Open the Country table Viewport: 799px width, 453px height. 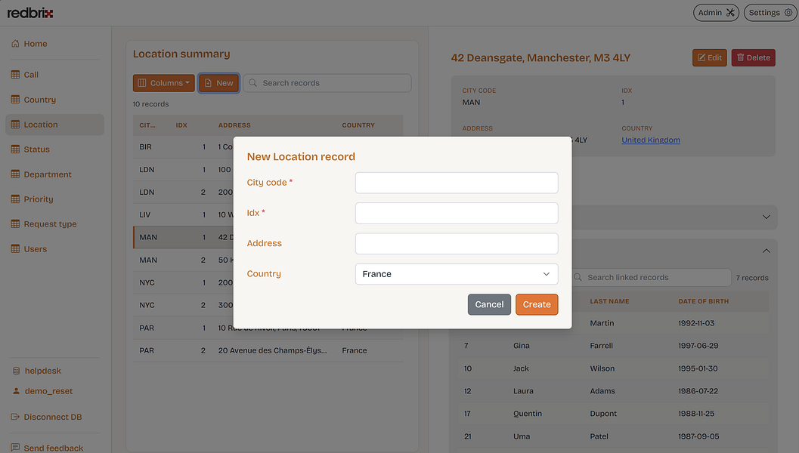pos(40,100)
